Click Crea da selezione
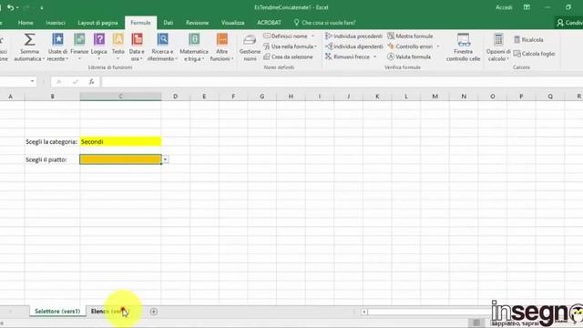This screenshot has width=583, height=328. pos(288,56)
